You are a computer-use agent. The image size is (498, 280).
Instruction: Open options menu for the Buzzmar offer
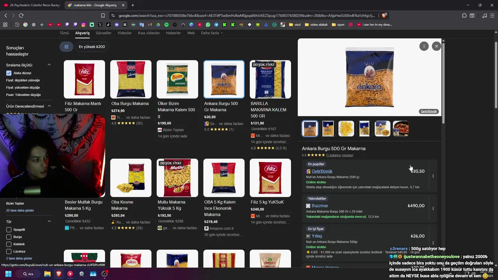433,208
